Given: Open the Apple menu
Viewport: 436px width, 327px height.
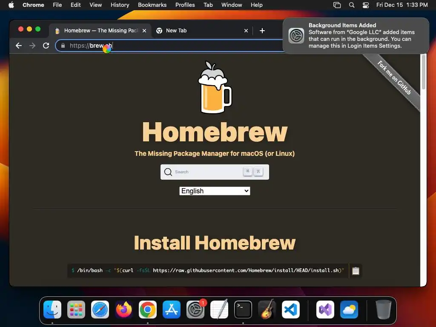Looking at the screenshot, I should pos(11,5).
